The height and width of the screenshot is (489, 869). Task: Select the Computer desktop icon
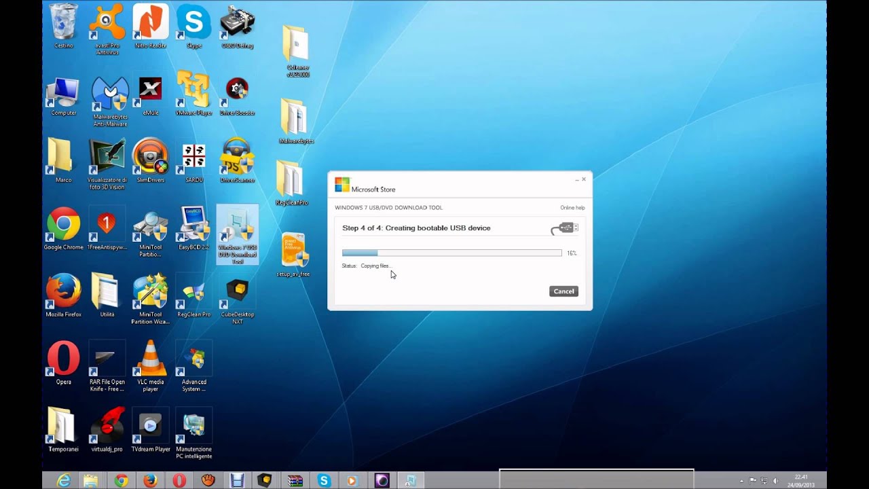(x=64, y=96)
